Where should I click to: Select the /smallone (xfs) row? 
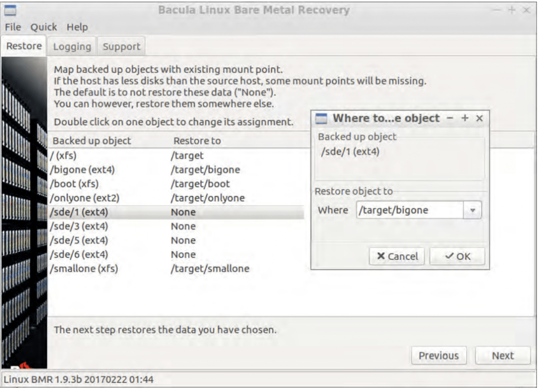84,269
